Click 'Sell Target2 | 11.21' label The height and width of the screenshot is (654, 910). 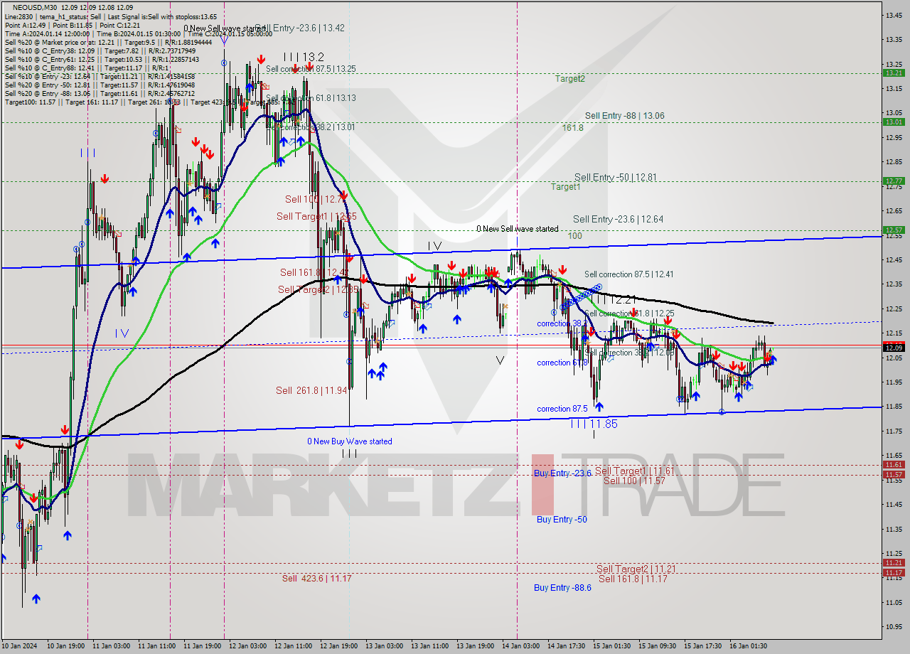[x=636, y=569]
